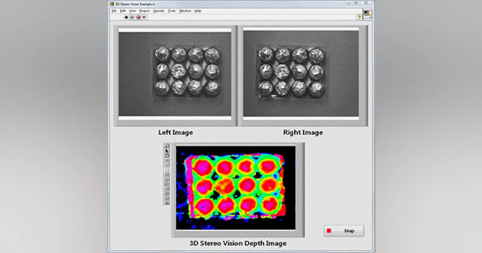This screenshot has height=253, width=482.
Task: Open the Help menu
Action: click(198, 11)
